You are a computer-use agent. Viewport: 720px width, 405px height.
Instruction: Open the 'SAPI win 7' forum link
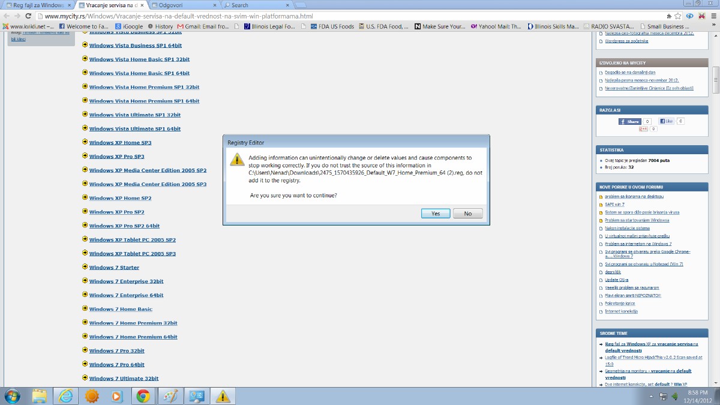pyautogui.click(x=614, y=204)
